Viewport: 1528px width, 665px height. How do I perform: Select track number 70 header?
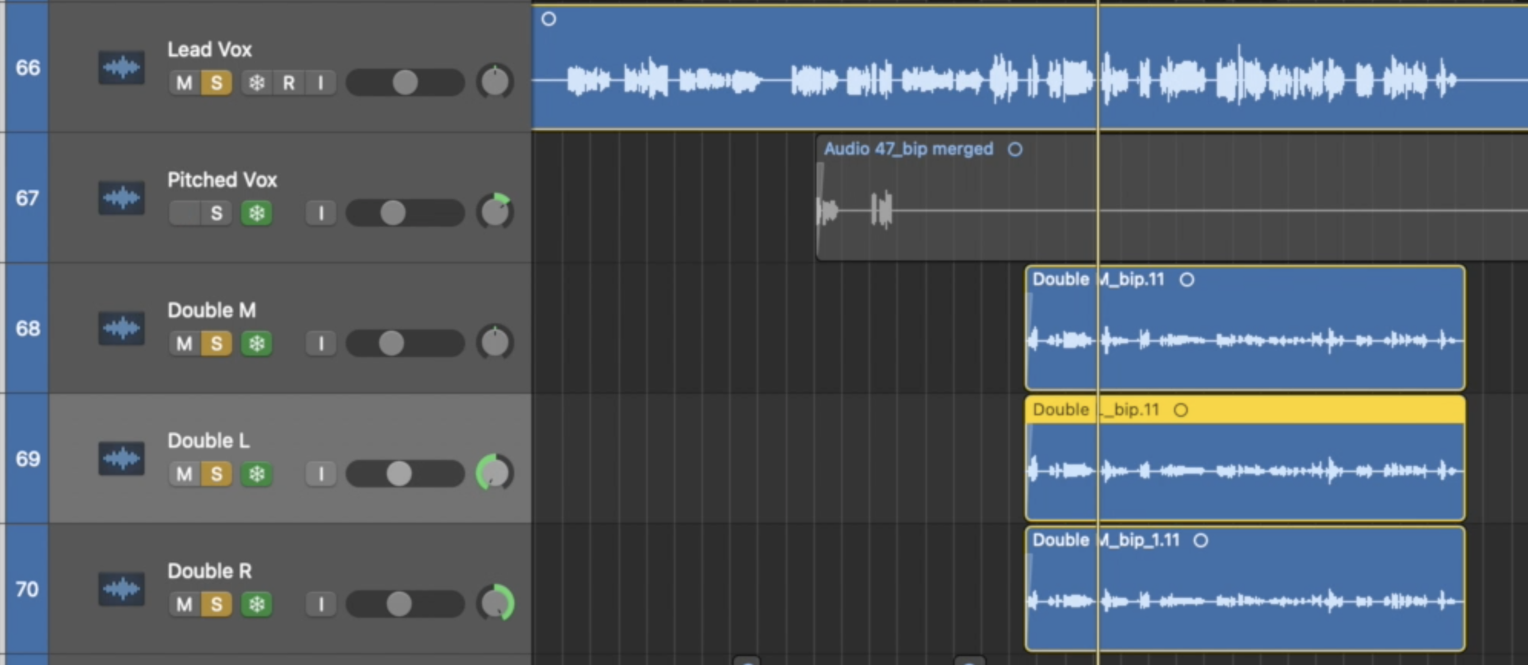point(27,589)
